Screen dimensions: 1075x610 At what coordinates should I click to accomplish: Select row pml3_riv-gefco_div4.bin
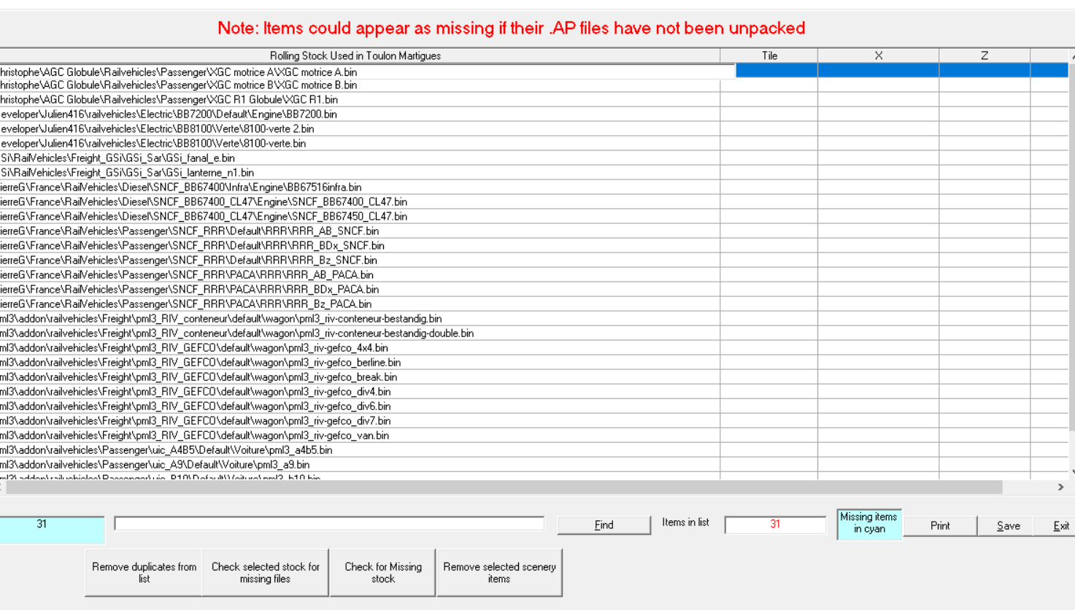point(360,392)
